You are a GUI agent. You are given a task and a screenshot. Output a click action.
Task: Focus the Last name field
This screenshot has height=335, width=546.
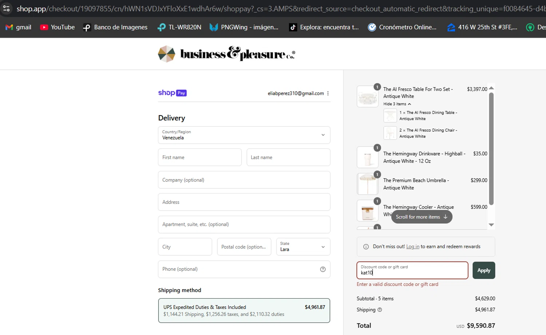(x=288, y=157)
